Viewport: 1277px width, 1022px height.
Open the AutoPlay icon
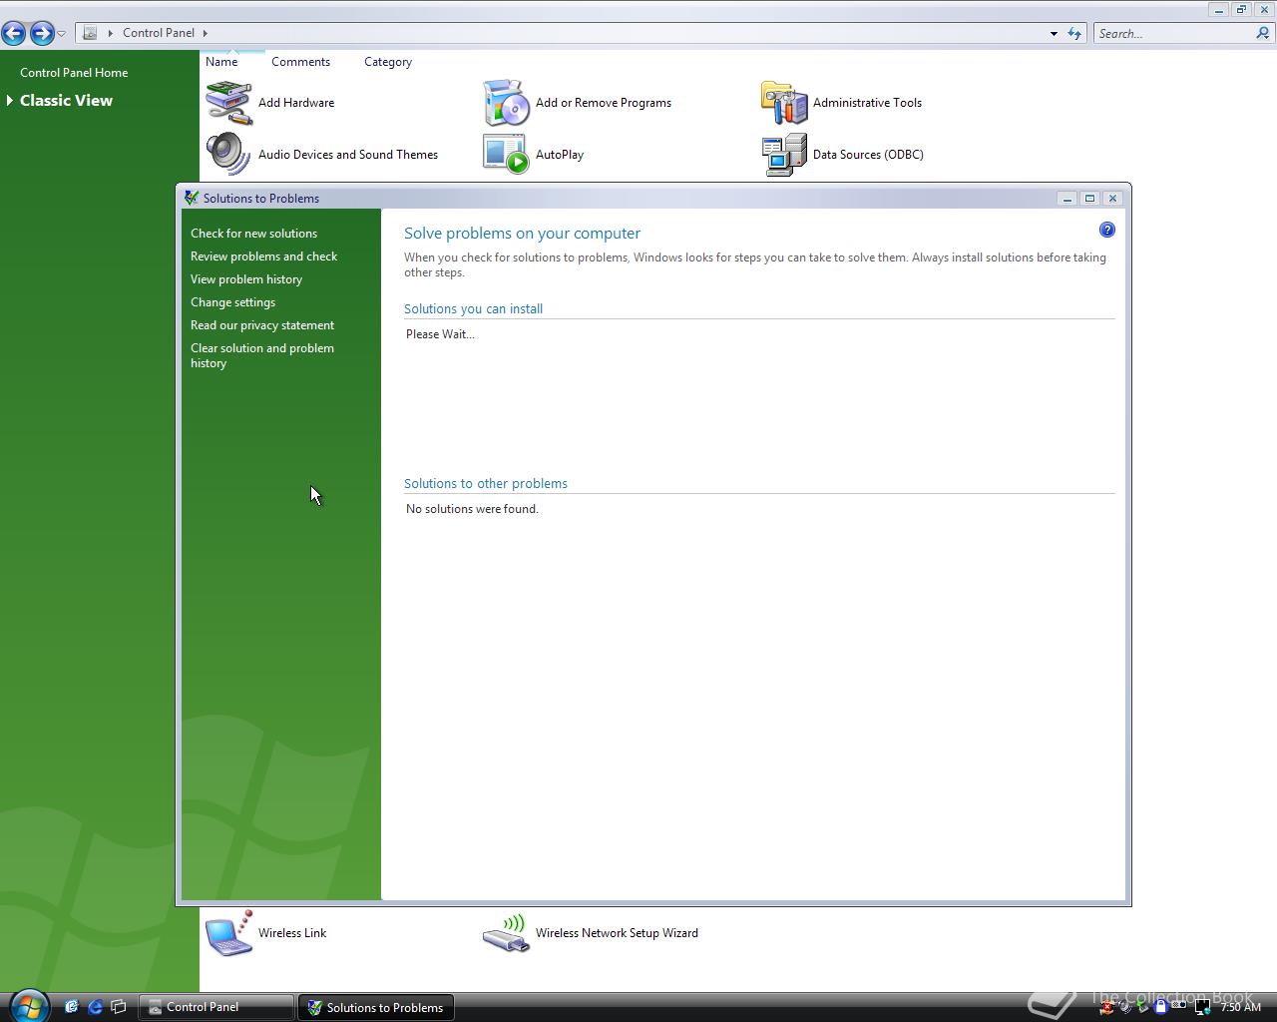pyautogui.click(x=506, y=155)
